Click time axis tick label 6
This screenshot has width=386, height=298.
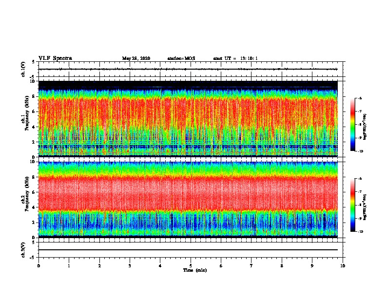(221, 265)
